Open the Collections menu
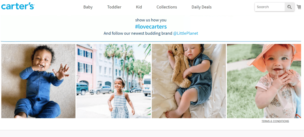 point(167,7)
